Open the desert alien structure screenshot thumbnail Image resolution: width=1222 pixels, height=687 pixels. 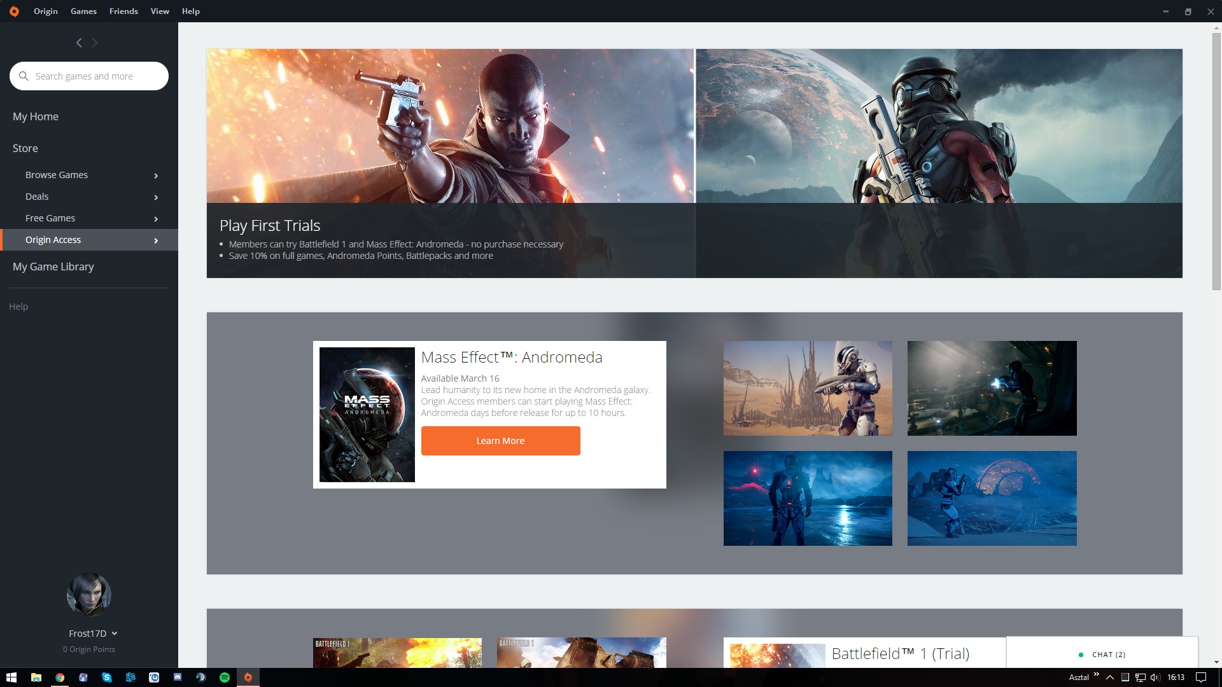click(808, 388)
